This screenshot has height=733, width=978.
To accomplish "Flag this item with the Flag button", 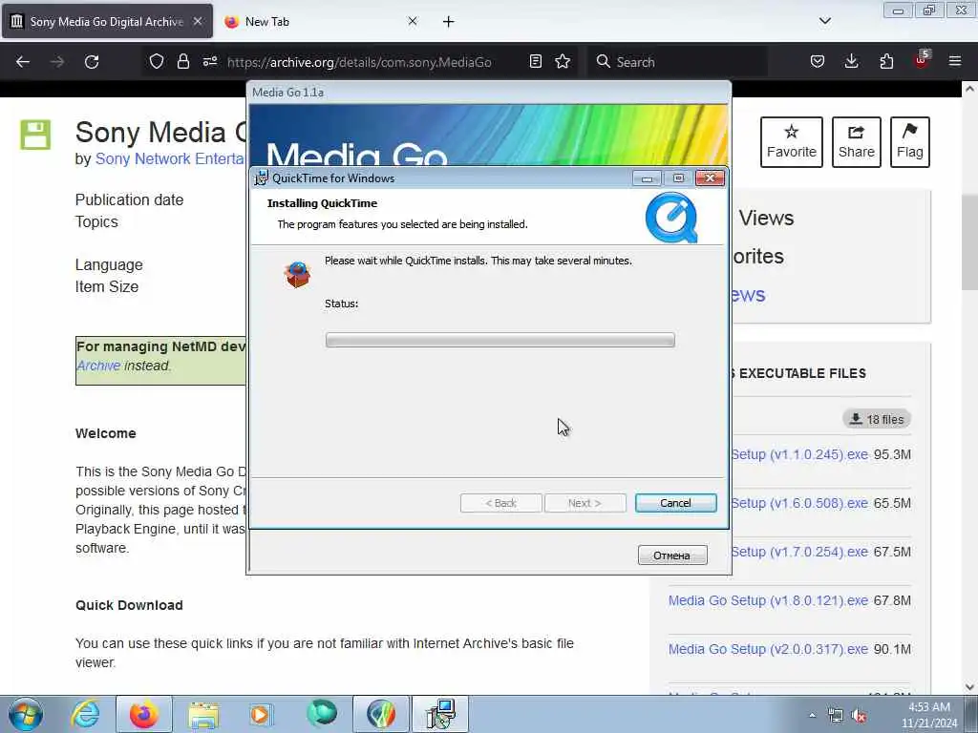I will click(x=909, y=142).
